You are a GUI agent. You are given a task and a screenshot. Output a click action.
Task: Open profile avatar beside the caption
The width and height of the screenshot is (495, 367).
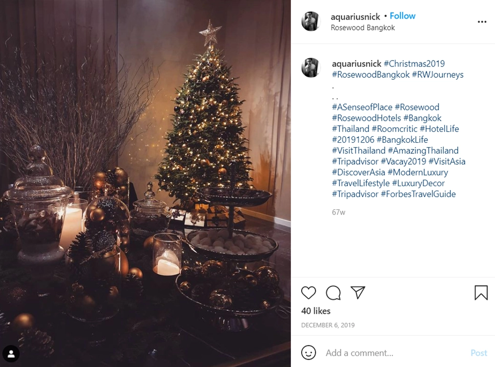pos(311,67)
